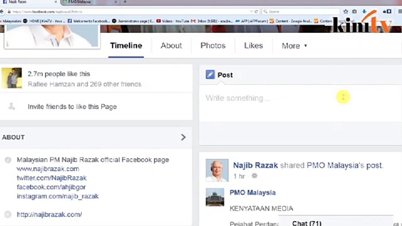Open the Chat (71) bar
Image resolution: width=402 pixels, height=226 pixels.
tap(335, 221)
